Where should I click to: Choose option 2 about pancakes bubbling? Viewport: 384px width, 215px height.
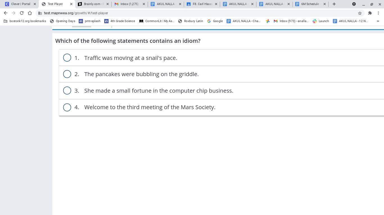pyautogui.click(x=67, y=74)
